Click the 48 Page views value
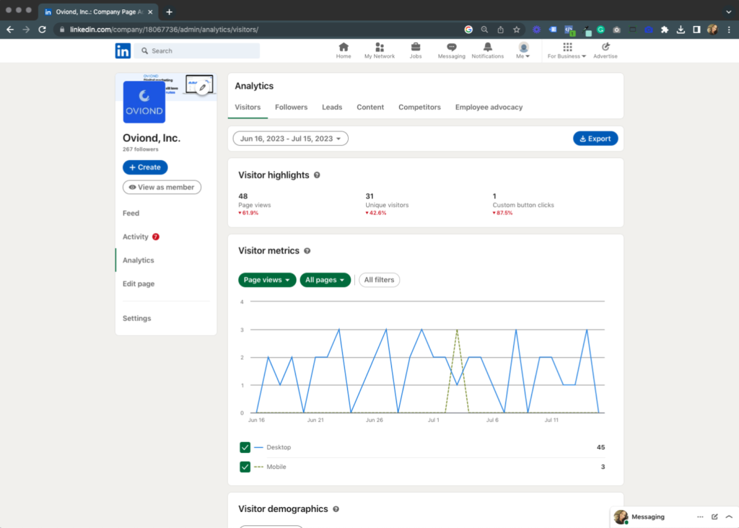Image resolution: width=739 pixels, height=528 pixels. (x=242, y=196)
